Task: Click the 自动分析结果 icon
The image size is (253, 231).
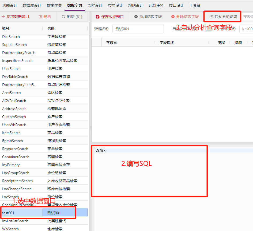Action: coord(211,17)
